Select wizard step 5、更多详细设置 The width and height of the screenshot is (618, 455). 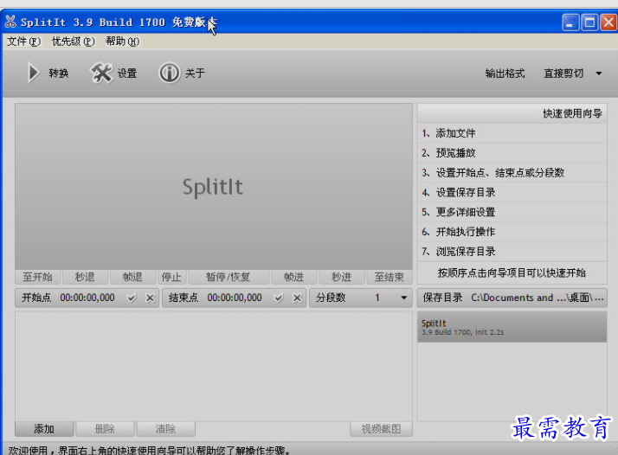512,212
